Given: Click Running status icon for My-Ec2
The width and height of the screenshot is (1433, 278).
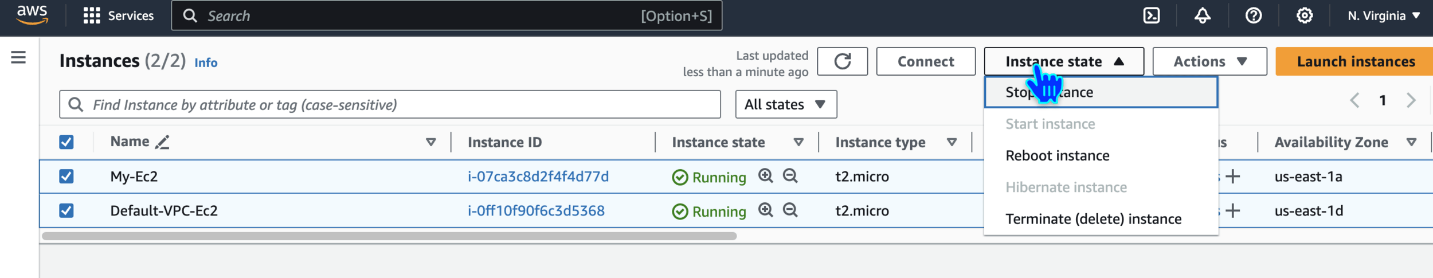Looking at the screenshot, I should pos(680,178).
